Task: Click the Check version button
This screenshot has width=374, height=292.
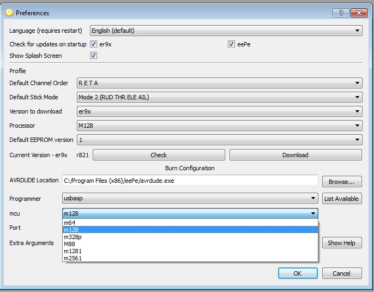Action: (159, 155)
